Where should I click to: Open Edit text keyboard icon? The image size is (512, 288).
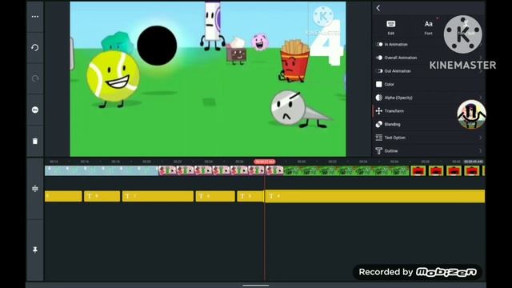click(x=391, y=27)
